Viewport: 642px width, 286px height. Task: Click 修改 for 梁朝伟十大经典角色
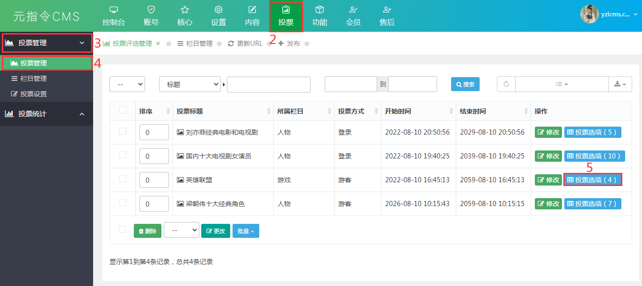[548, 204]
